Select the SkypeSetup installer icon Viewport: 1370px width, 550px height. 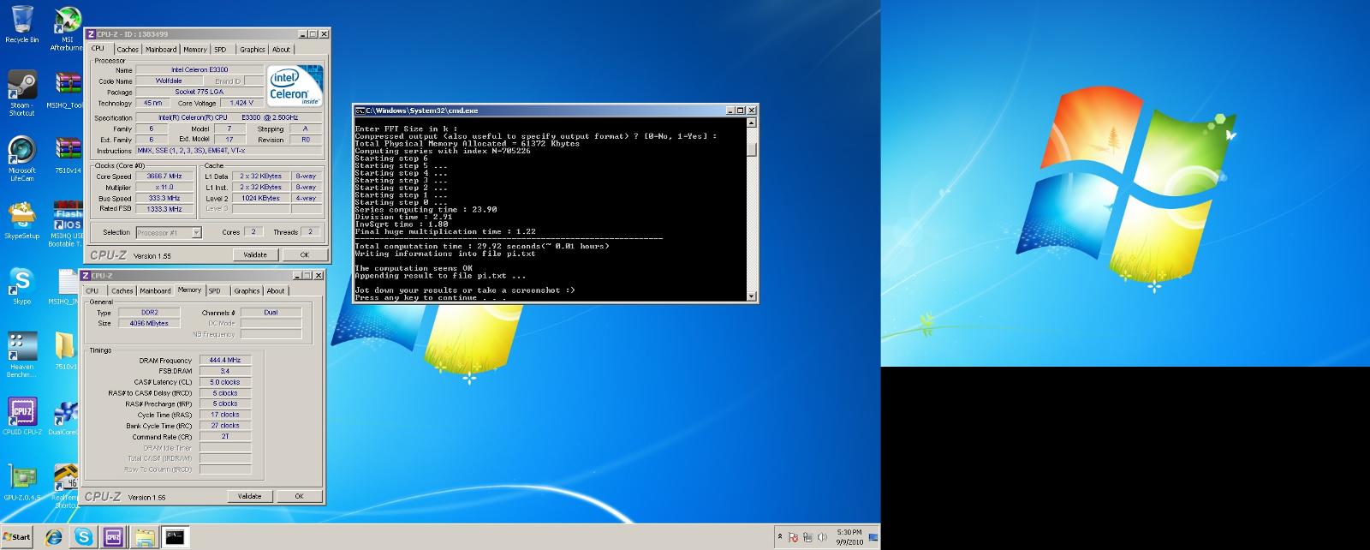pyautogui.click(x=22, y=220)
